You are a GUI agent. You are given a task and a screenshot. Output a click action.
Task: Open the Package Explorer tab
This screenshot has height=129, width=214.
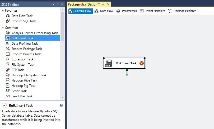click(182, 11)
